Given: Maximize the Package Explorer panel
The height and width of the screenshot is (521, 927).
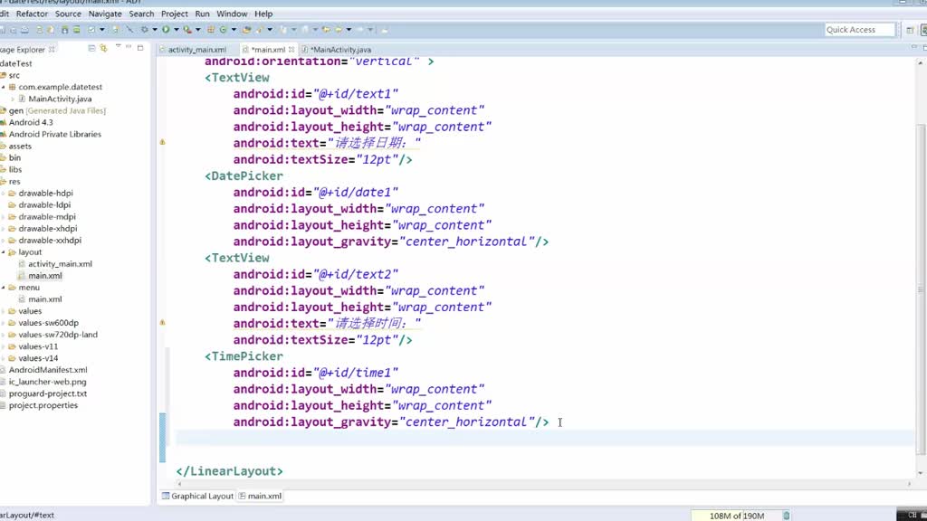Looking at the screenshot, I should tap(140, 48).
